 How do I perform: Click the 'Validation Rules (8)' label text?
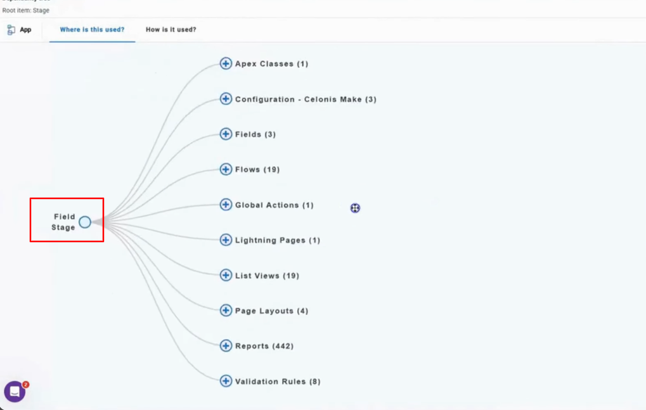pos(278,381)
